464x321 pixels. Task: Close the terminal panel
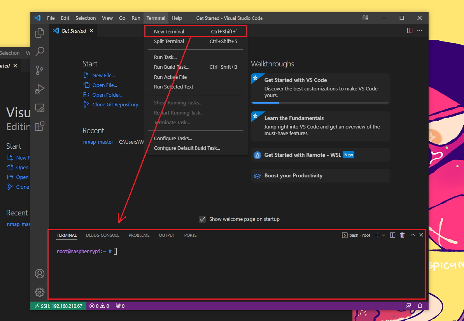(421, 235)
